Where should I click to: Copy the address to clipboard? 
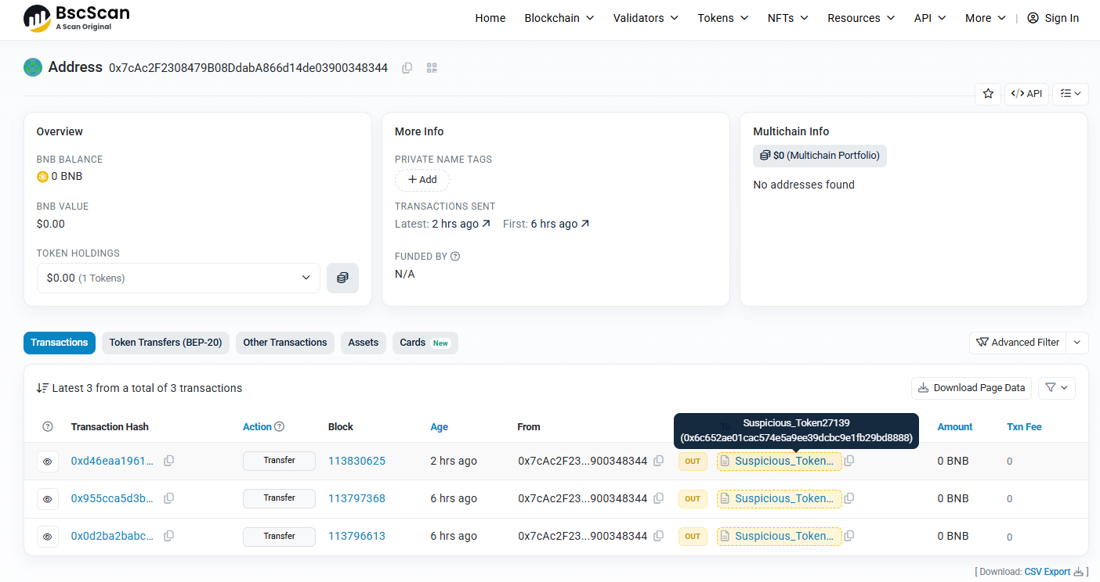pyautogui.click(x=407, y=68)
